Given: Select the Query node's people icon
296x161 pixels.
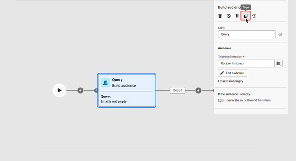Looking at the screenshot, I should [x=105, y=83].
